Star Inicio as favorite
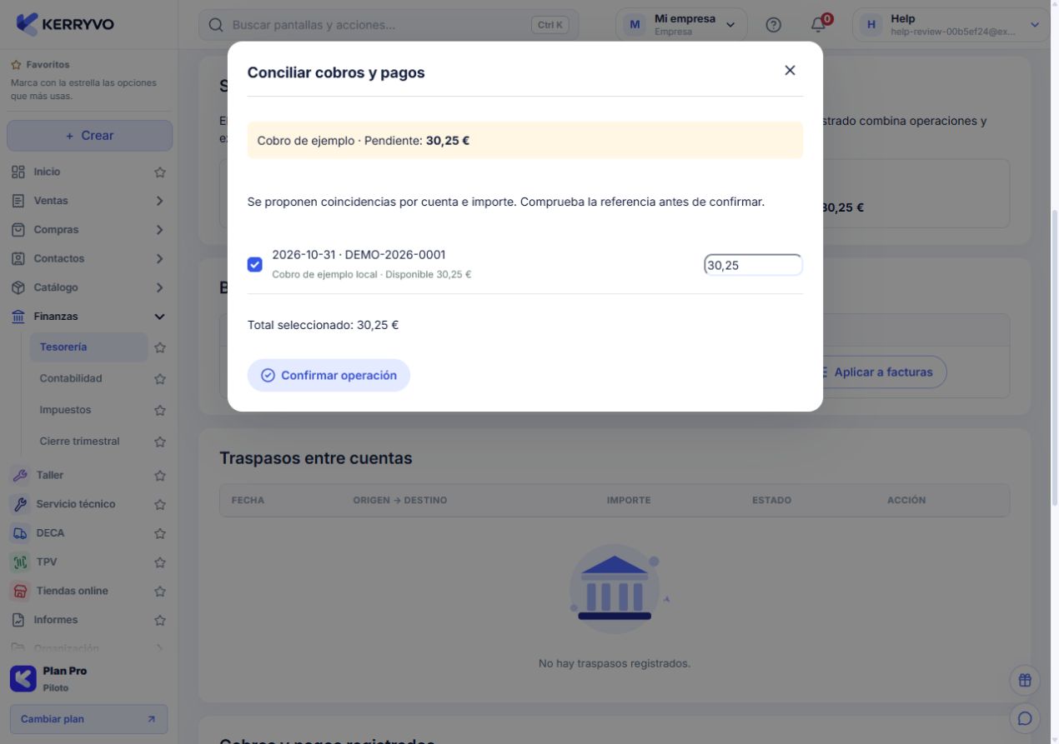 (160, 172)
